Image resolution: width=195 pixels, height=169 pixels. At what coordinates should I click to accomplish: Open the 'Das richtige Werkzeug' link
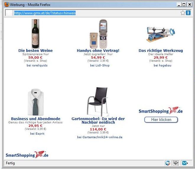point(161,50)
